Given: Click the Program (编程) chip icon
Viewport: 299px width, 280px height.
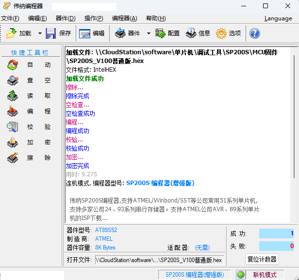Looking at the screenshot, I should point(13,111).
